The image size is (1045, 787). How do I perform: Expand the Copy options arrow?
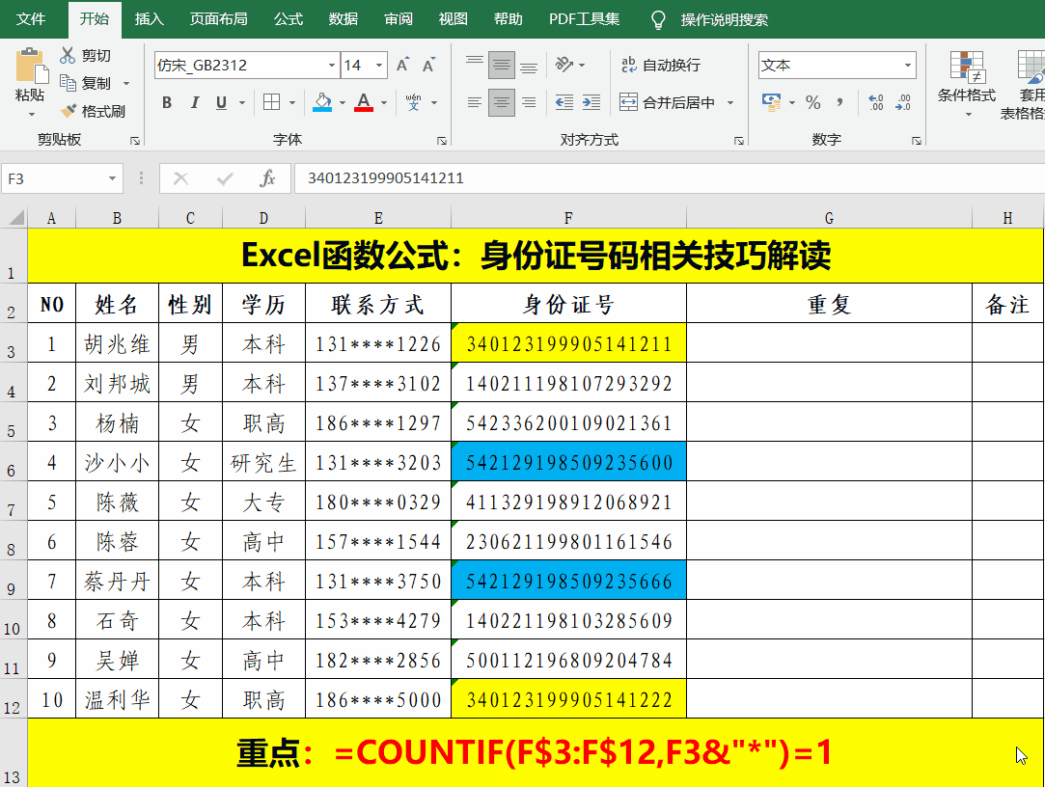(x=126, y=83)
